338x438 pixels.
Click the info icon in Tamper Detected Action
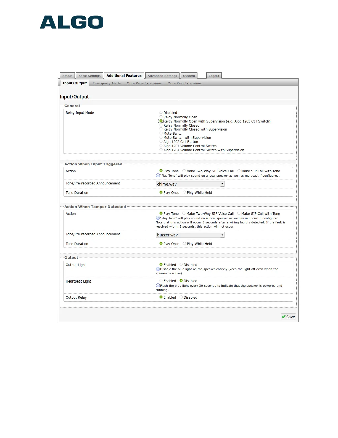point(158,218)
